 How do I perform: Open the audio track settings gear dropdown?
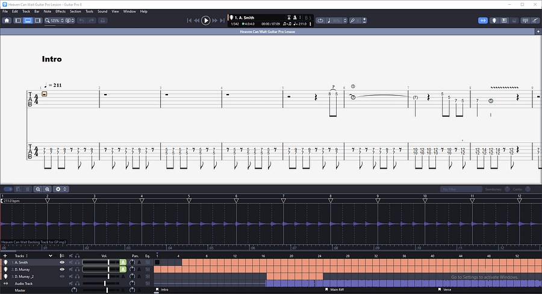(60, 189)
